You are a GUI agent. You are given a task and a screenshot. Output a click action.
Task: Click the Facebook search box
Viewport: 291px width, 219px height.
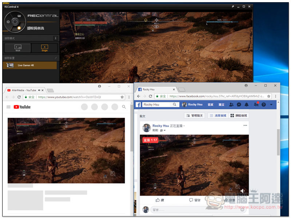(x=157, y=105)
